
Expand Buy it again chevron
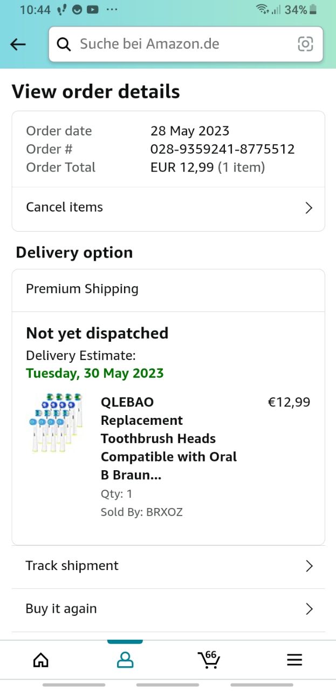coord(309,609)
